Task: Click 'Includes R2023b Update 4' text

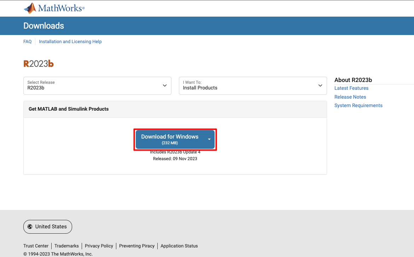Action: pos(175,152)
